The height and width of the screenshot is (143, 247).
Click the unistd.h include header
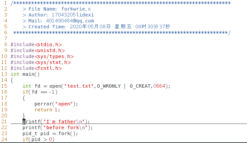[50, 50]
